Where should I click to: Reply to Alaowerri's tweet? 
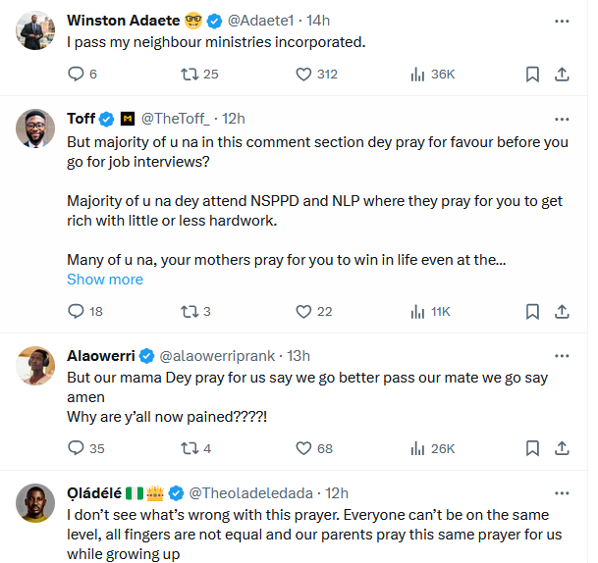pyautogui.click(x=78, y=448)
